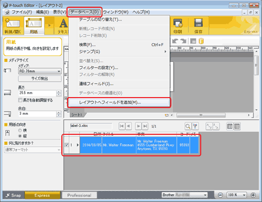Select the Mr. Walter Freeman title cell
Image resolution: width=262 pixels, height=202 pixels.
119,145
